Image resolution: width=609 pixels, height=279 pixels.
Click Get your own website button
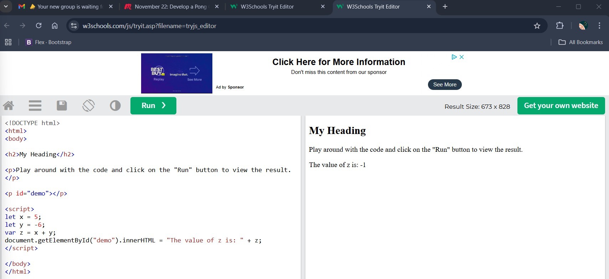pyautogui.click(x=561, y=106)
